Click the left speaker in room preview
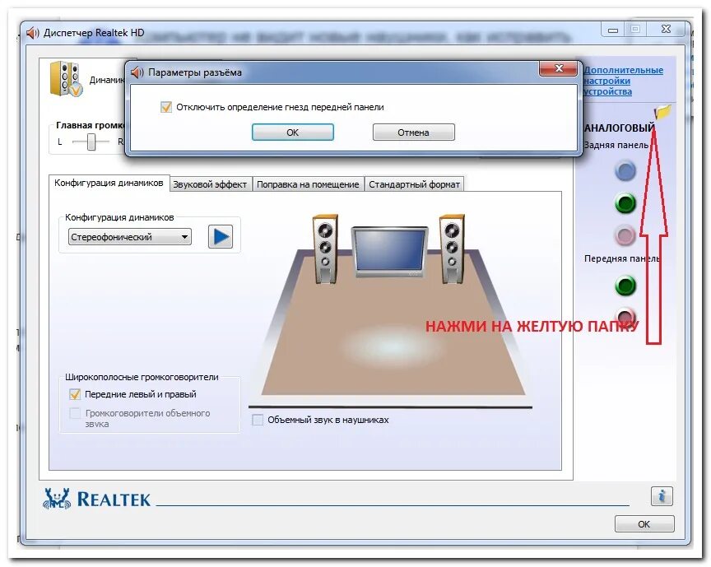This screenshot has width=711, height=567. 325,249
